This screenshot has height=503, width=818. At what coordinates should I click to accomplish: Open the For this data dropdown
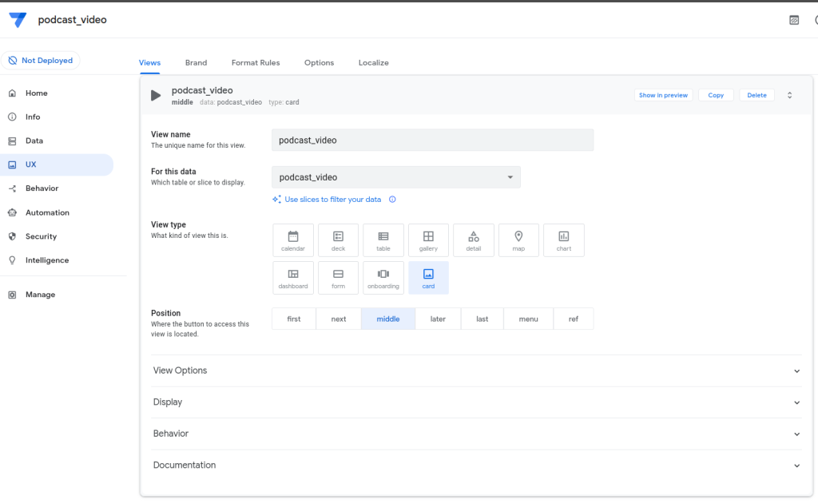[396, 177]
